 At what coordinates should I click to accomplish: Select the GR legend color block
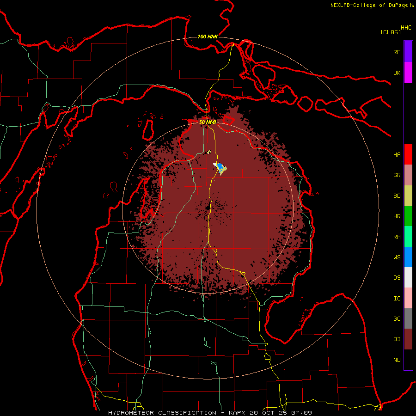tap(408, 175)
